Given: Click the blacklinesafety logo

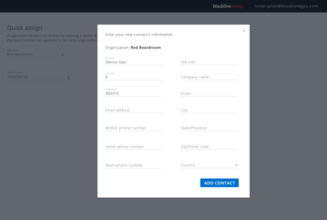Looking at the screenshot, I should (x=228, y=6).
